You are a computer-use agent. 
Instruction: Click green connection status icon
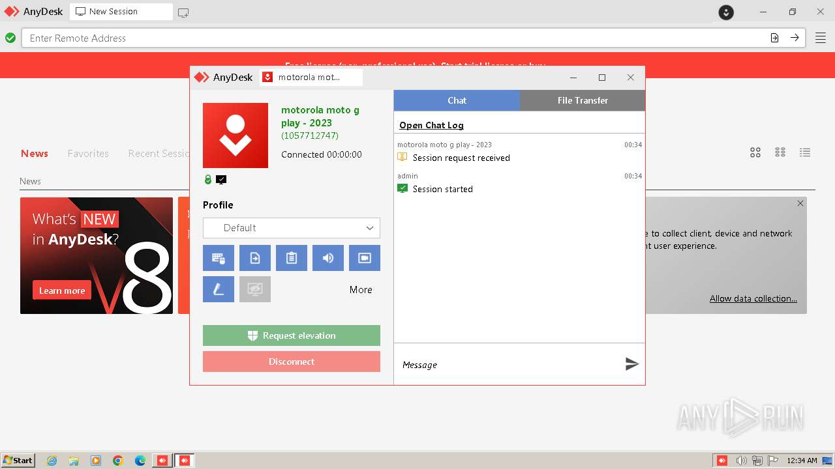[10, 38]
